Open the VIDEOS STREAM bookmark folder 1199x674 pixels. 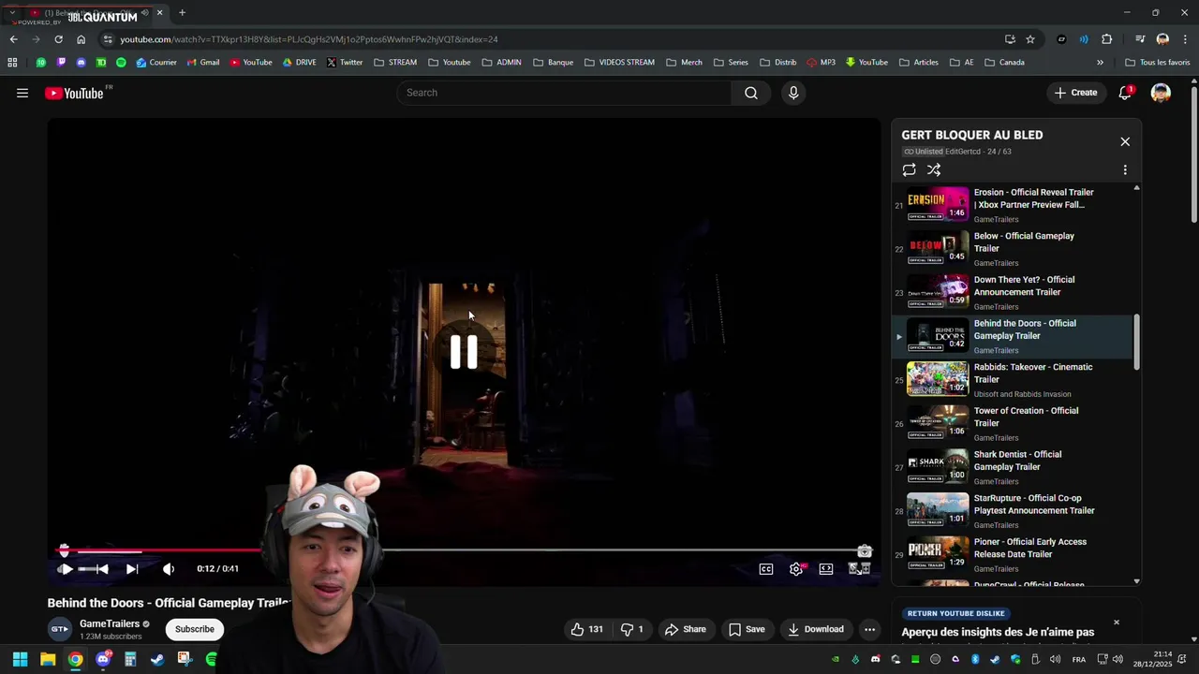pyautogui.click(x=620, y=63)
